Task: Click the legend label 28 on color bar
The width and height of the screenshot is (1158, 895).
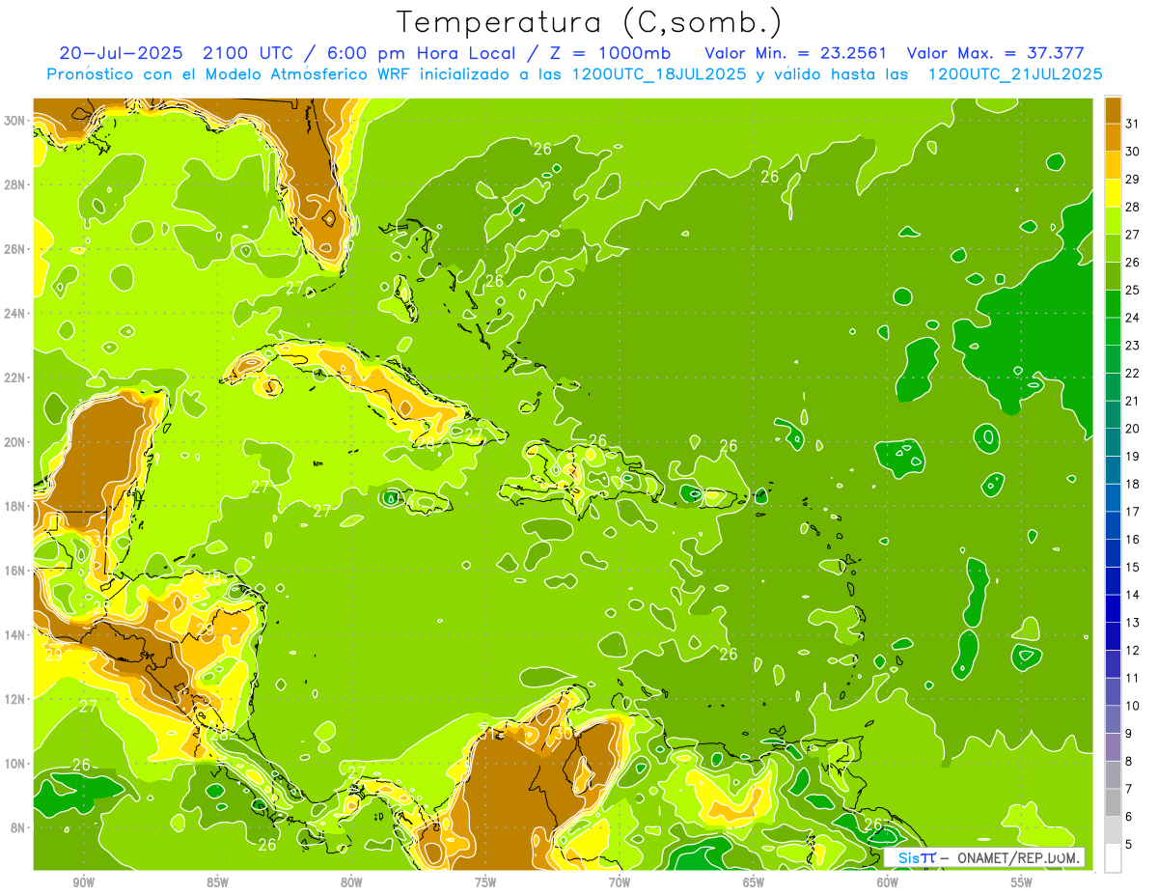Action: tap(1132, 206)
